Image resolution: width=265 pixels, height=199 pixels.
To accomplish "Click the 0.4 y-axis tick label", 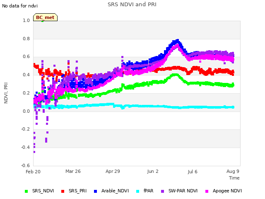I will click(x=26, y=75).
